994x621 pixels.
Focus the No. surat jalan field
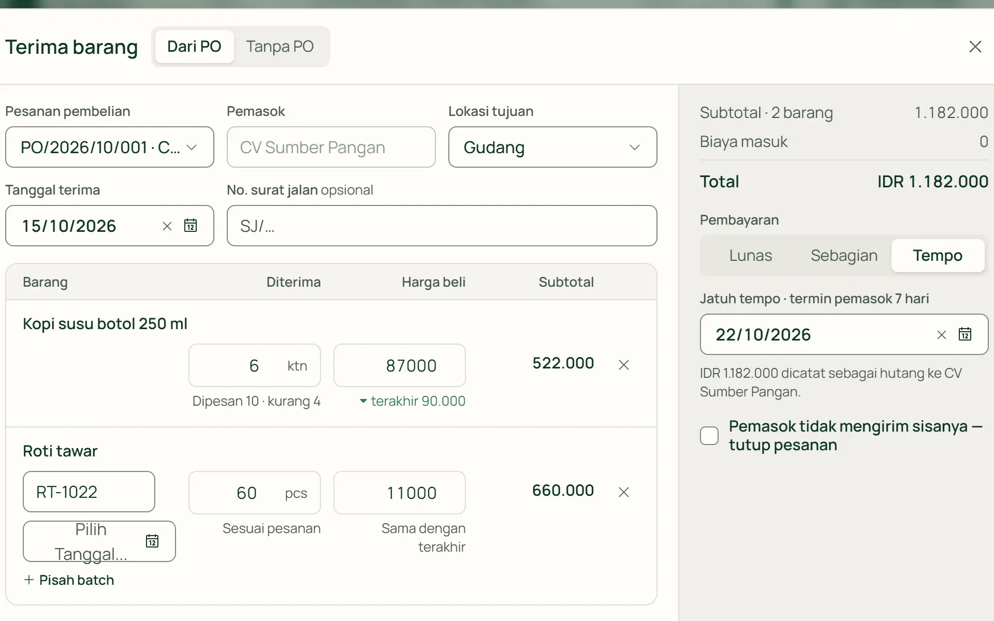[442, 226]
